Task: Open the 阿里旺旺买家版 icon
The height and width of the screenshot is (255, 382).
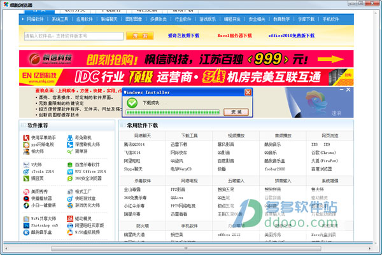Action: 70,226
